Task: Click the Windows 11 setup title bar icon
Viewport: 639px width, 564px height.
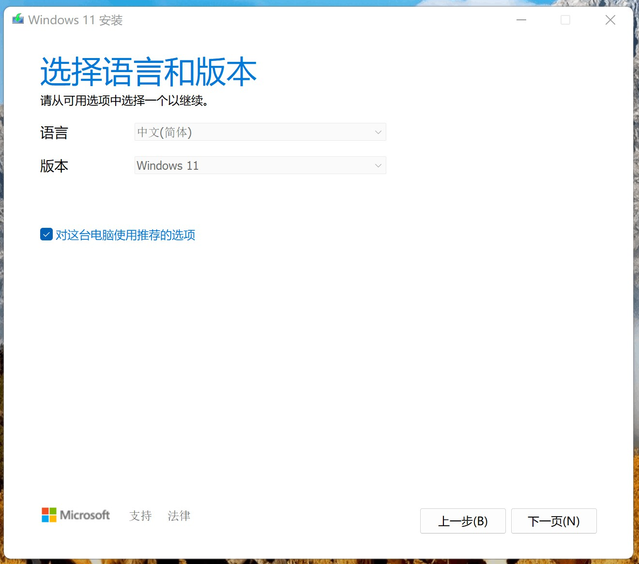Action: click(18, 19)
